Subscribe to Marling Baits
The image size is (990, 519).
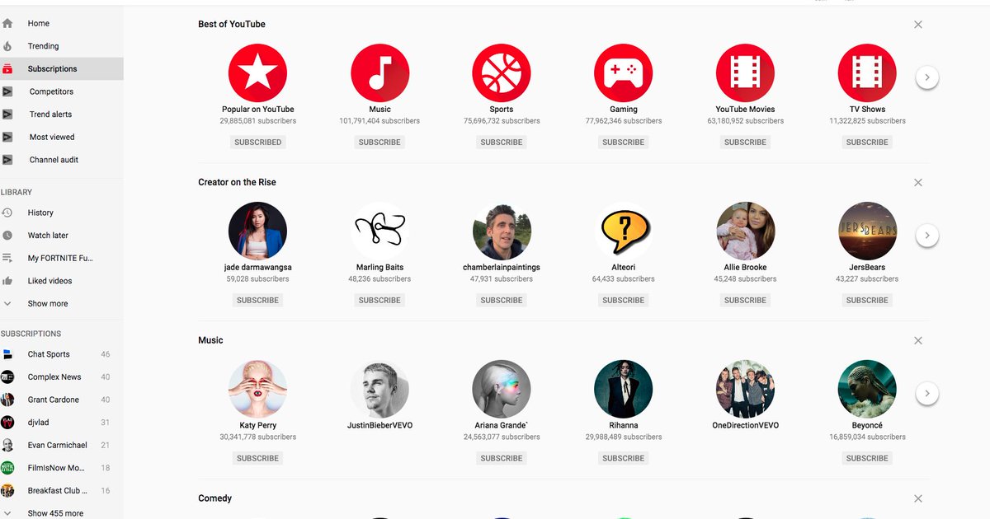click(x=379, y=301)
